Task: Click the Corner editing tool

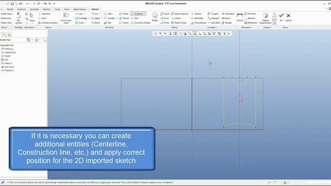Action: click(x=176, y=19)
